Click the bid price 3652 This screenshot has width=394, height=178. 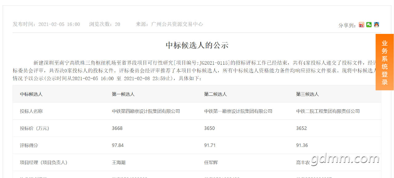click(x=301, y=128)
